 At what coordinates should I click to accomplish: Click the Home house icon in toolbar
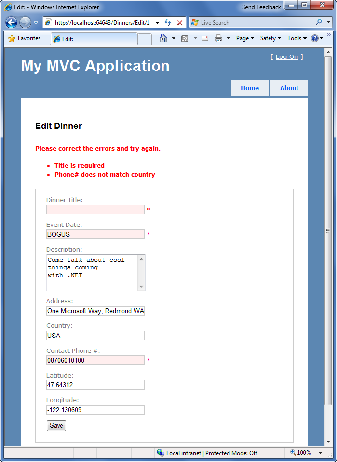163,38
